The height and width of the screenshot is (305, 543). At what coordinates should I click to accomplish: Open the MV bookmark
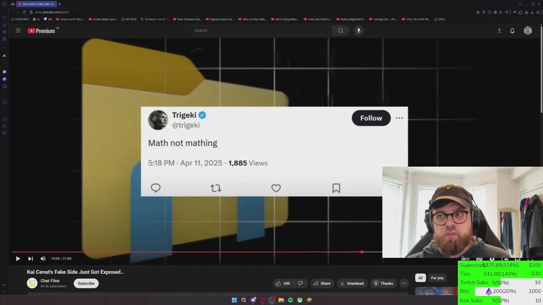48,19
